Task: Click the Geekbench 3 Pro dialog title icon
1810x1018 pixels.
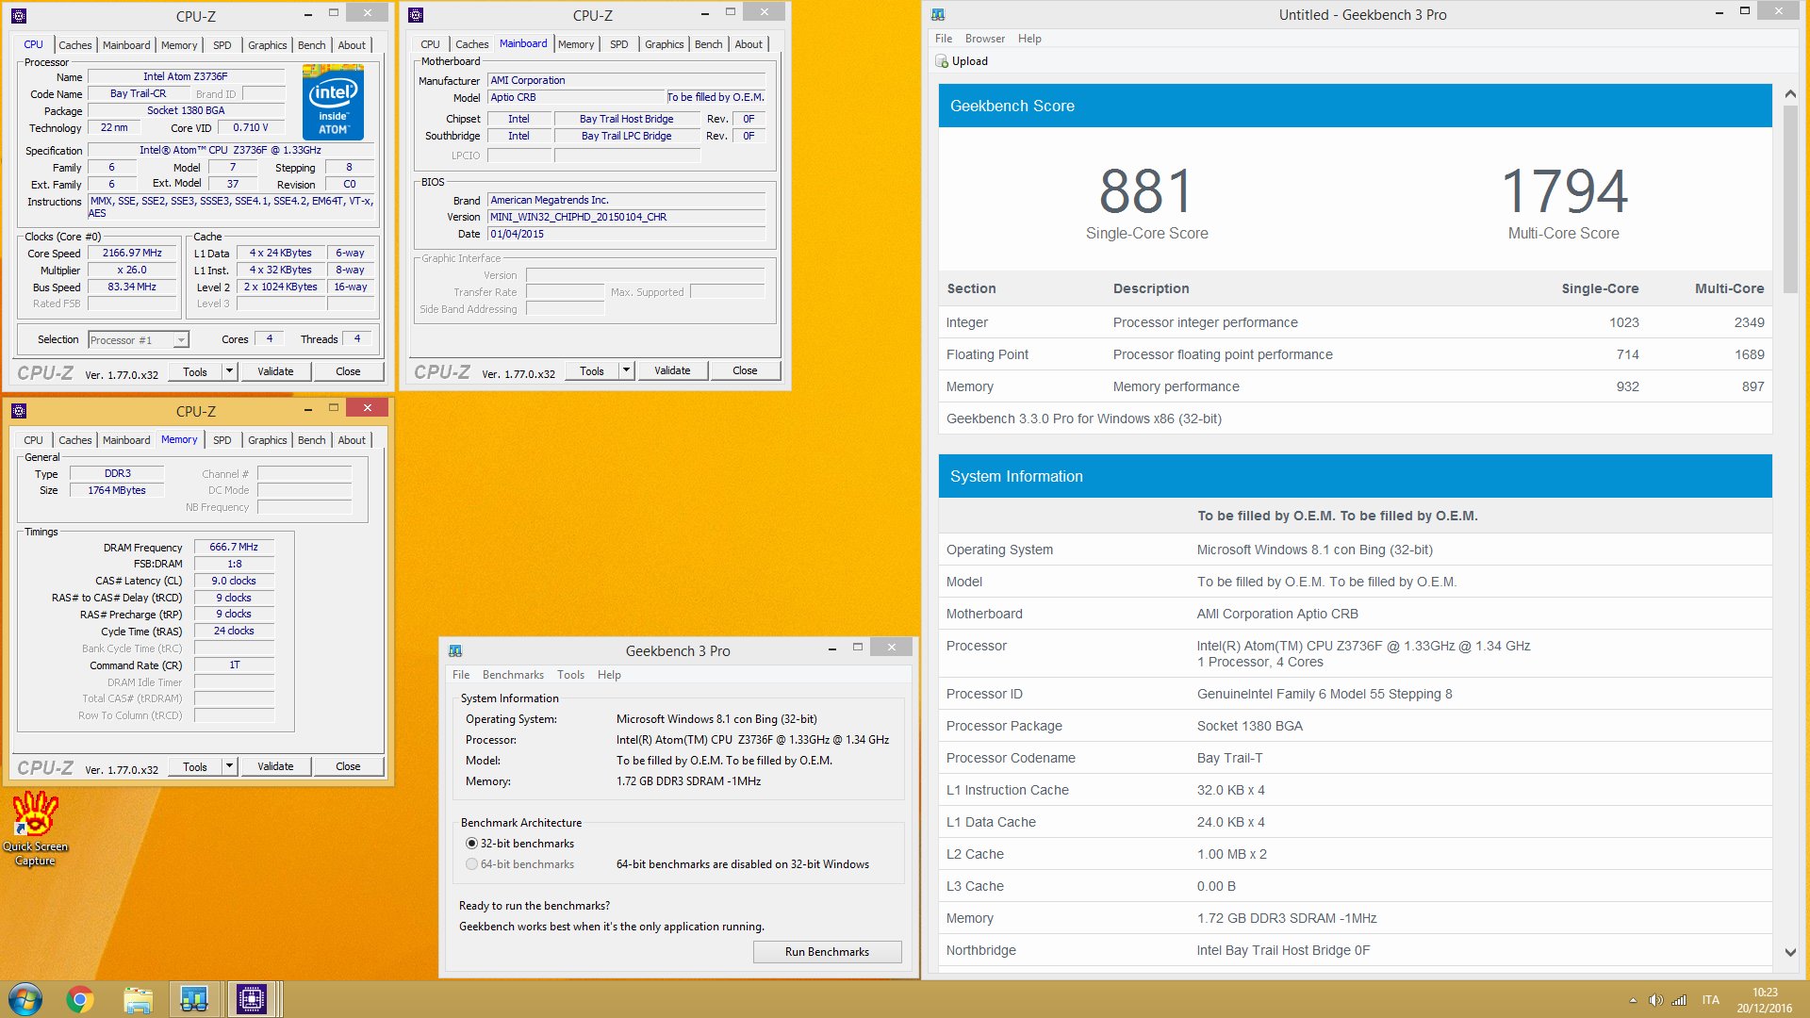Action: [455, 650]
